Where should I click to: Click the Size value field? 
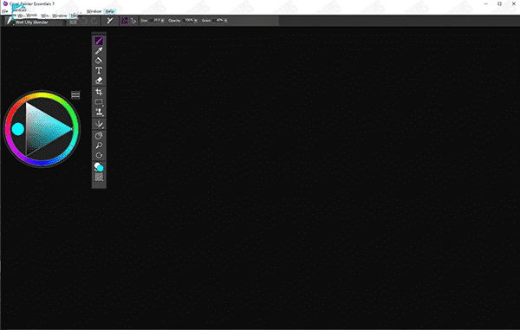pos(154,20)
